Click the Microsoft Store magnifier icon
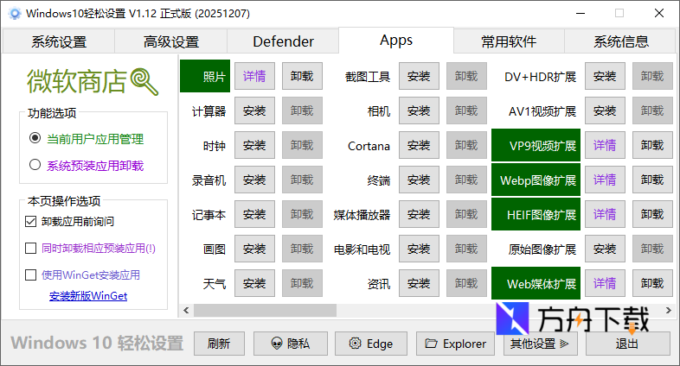 [144, 81]
